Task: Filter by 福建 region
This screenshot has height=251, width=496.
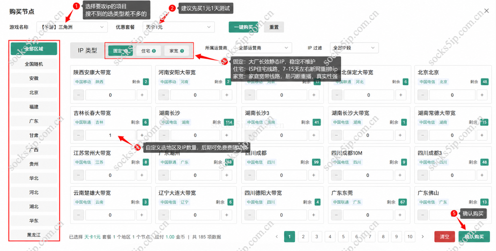Action: coord(34,107)
